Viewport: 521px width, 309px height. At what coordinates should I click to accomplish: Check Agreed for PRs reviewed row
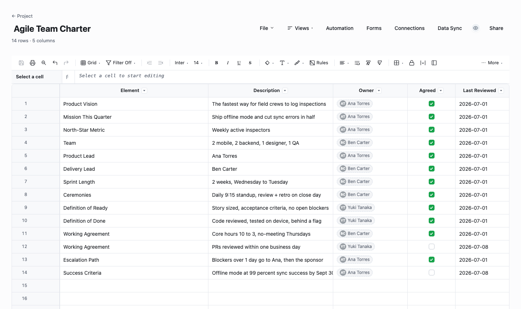click(432, 247)
